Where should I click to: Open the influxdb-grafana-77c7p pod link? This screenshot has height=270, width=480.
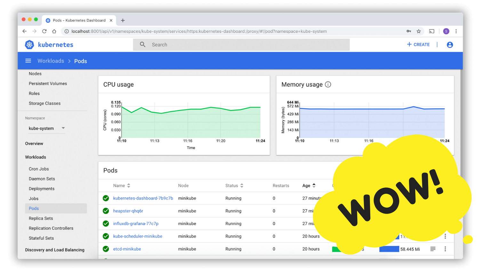(x=136, y=224)
